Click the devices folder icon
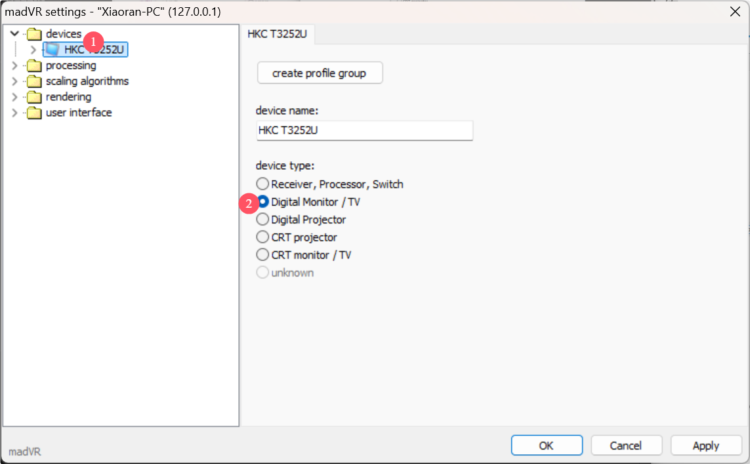750x464 pixels. click(34, 34)
